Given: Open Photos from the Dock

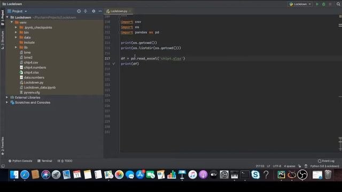Looking at the screenshot, I should tap(119, 174).
